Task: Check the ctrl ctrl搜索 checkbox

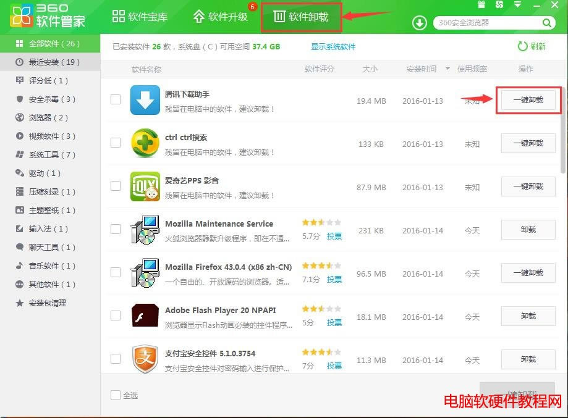Action: (116, 143)
